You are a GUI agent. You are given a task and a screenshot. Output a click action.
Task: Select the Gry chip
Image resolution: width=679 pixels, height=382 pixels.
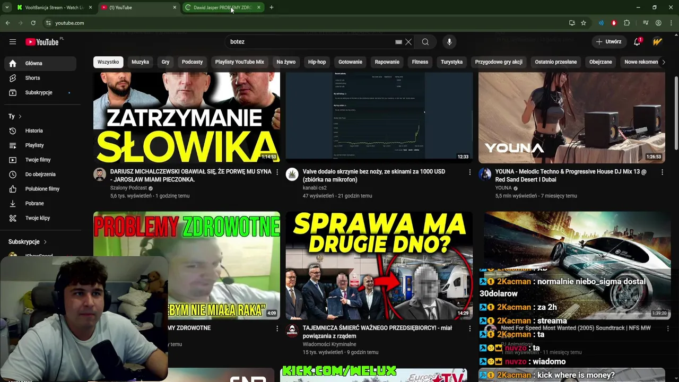166,62
